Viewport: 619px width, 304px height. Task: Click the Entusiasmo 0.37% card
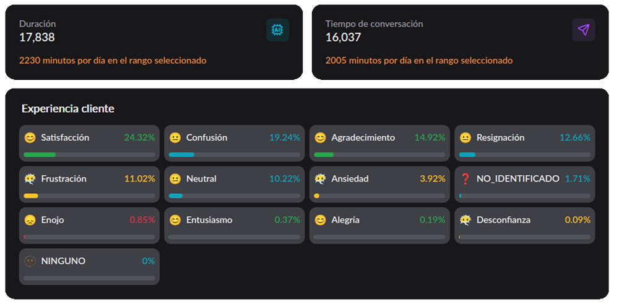235,225
